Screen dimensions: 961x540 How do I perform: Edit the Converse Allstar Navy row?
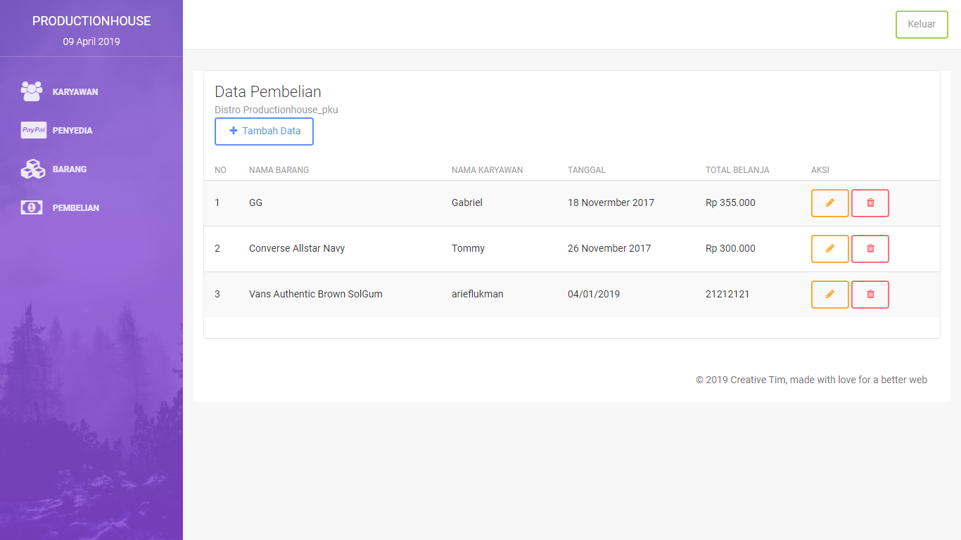coord(829,249)
